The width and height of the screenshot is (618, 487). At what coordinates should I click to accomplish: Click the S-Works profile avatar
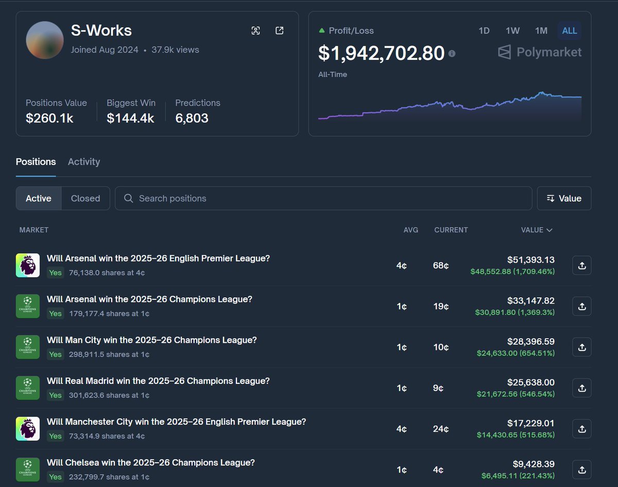(45, 40)
